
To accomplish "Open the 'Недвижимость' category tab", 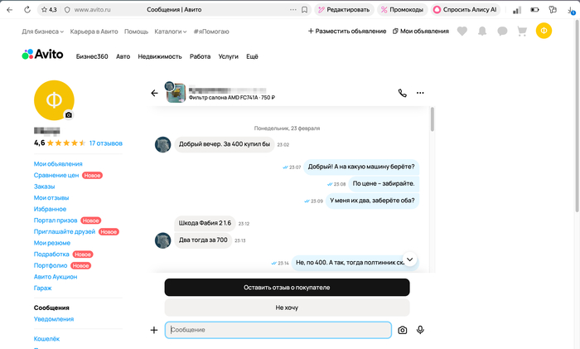I will [160, 56].
